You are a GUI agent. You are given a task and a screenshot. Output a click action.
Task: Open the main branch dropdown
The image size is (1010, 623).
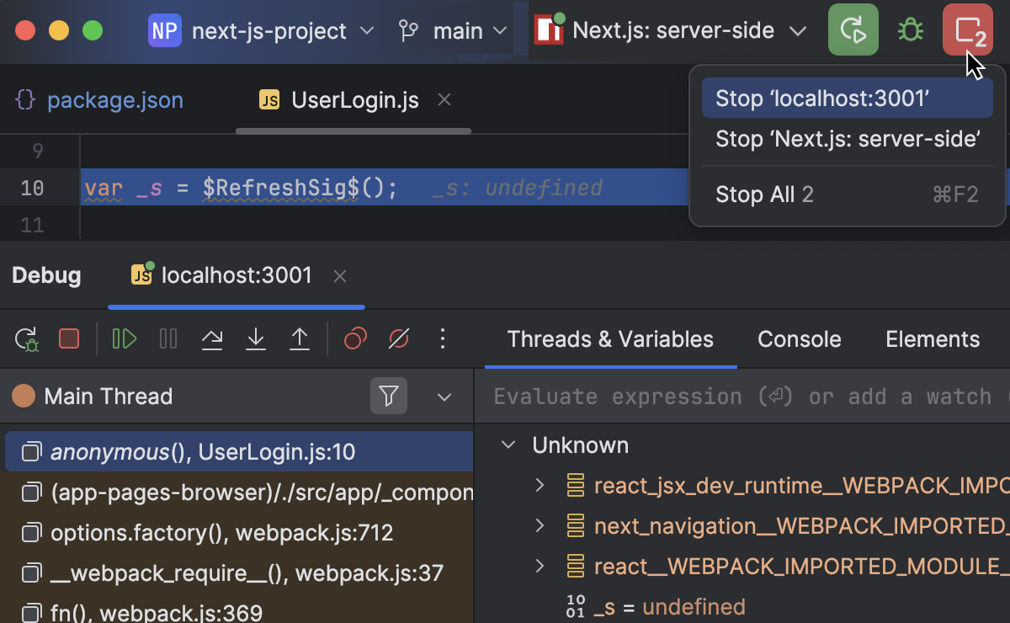click(458, 29)
